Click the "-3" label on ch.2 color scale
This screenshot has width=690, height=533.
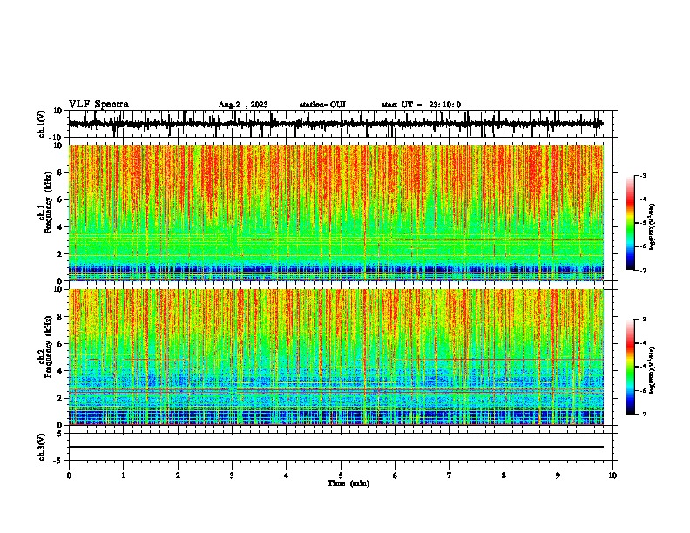(x=642, y=320)
